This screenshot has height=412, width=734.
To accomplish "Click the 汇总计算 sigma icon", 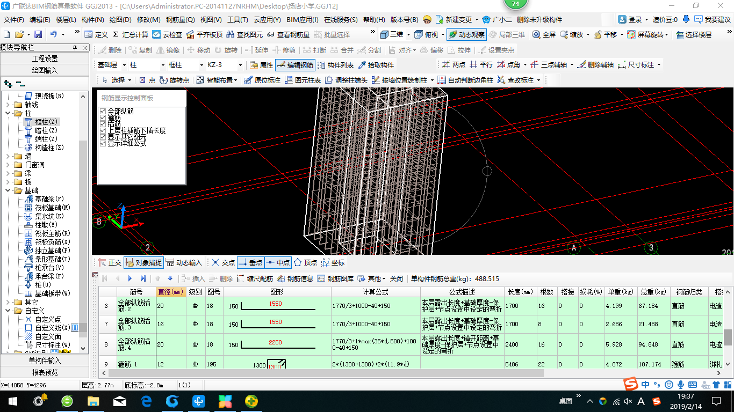I will [x=116, y=34].
